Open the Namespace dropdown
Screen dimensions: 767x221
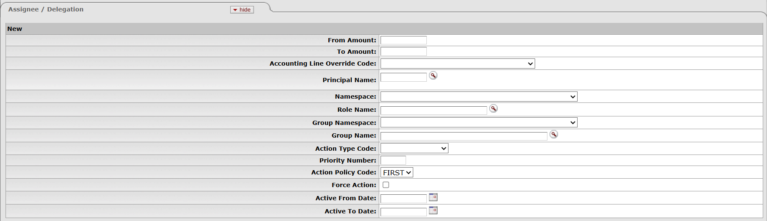pos(479,97)
